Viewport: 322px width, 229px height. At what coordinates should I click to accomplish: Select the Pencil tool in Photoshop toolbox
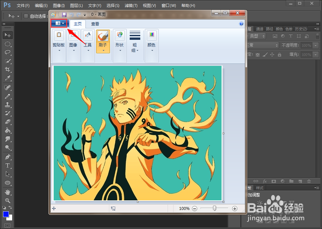[x=8, y=96]
